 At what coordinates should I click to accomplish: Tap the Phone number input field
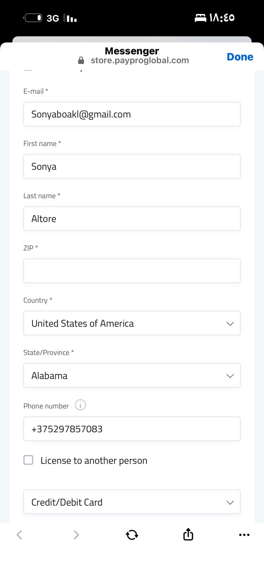(x=132, y=429)
